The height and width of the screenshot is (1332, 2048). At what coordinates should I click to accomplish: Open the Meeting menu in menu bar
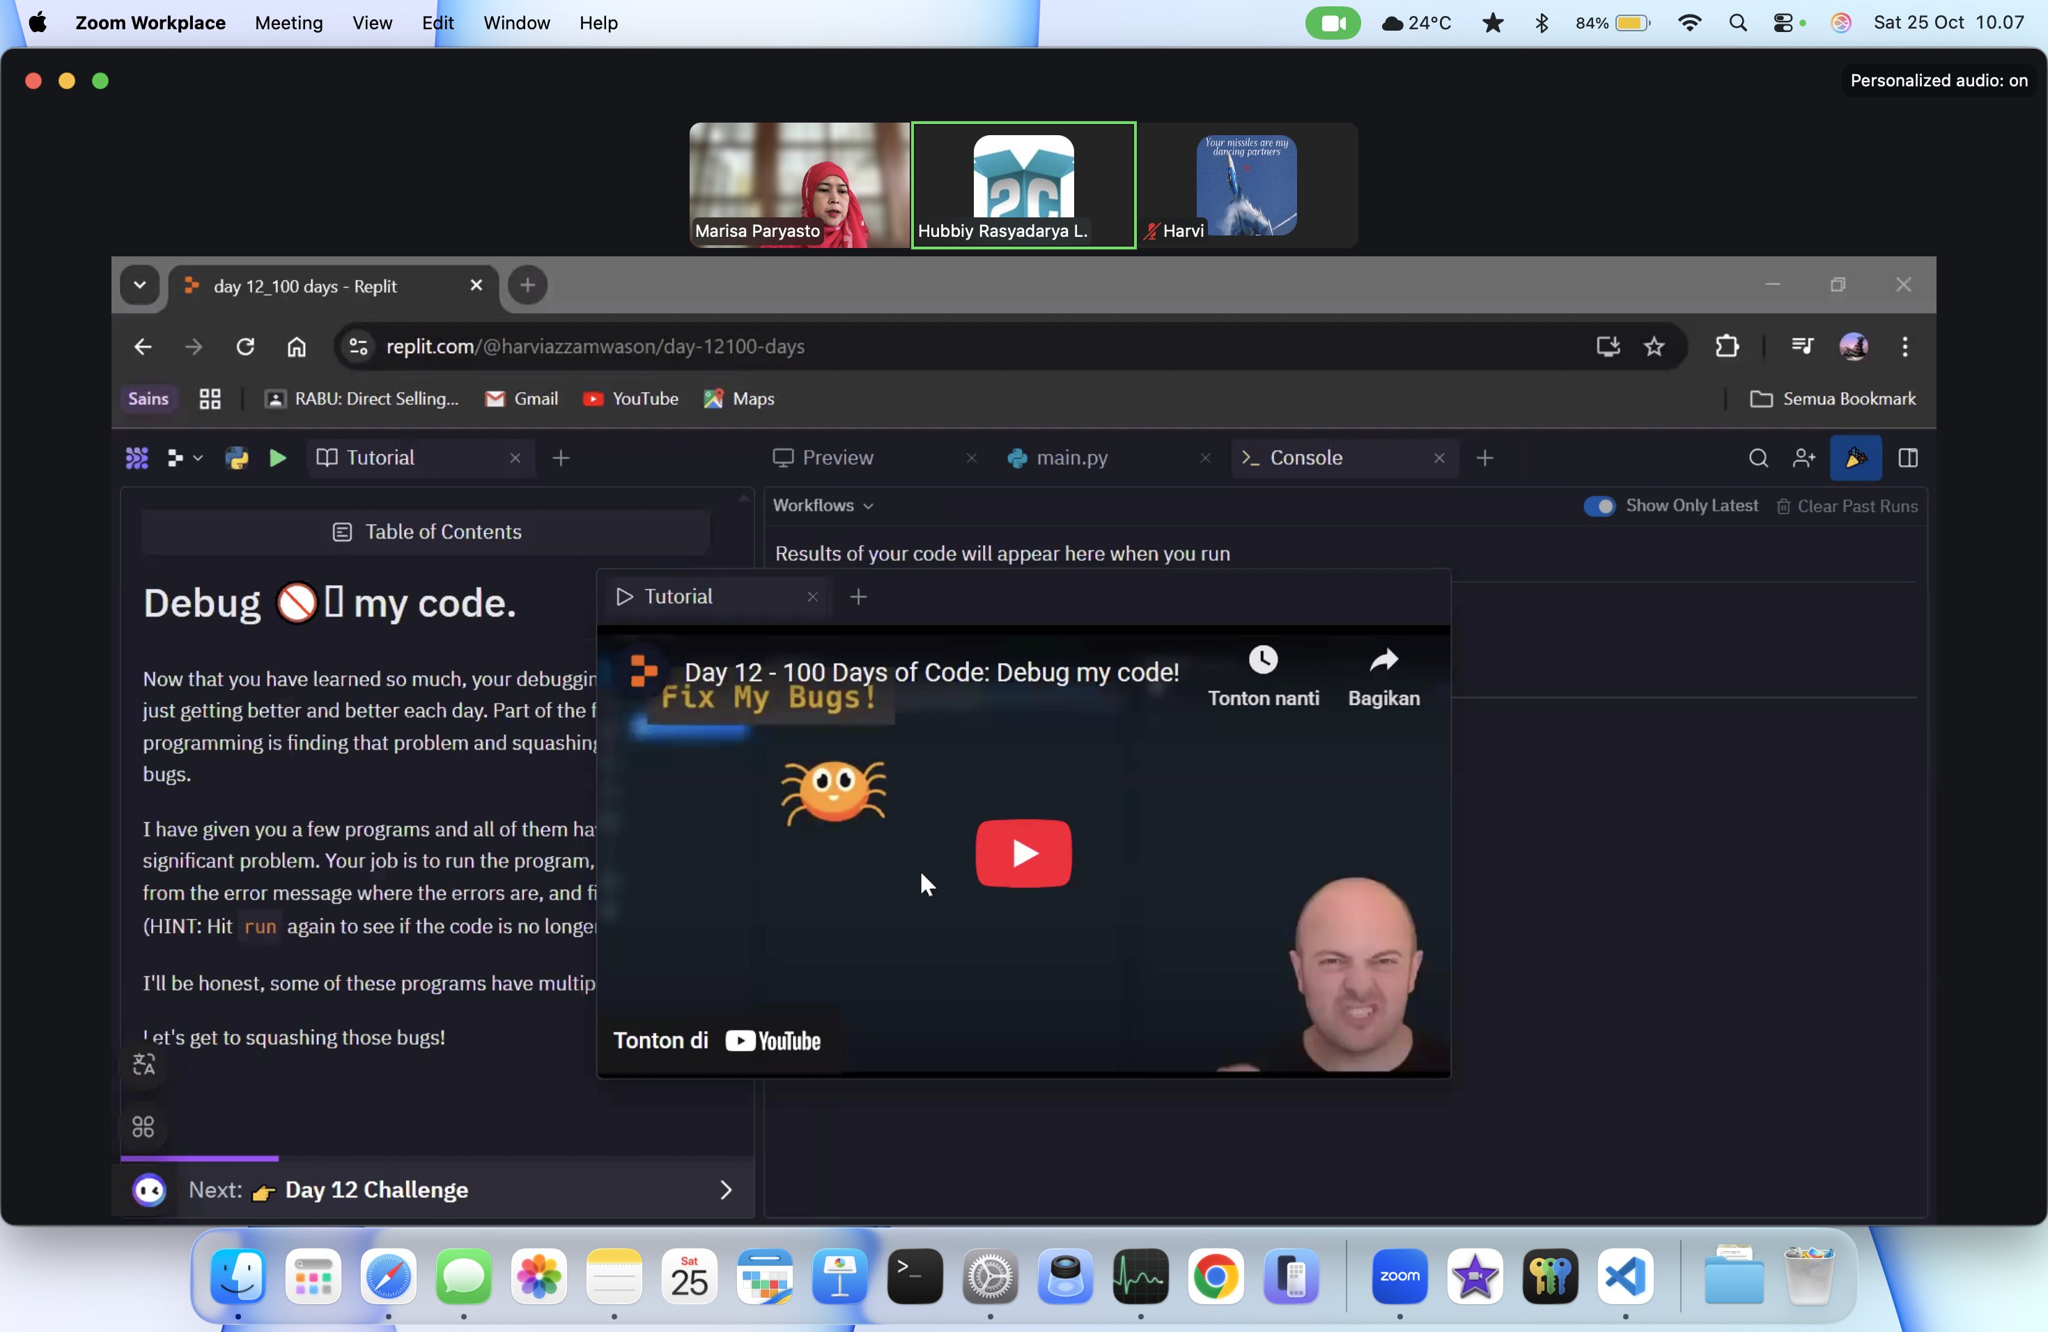point(288,23)
